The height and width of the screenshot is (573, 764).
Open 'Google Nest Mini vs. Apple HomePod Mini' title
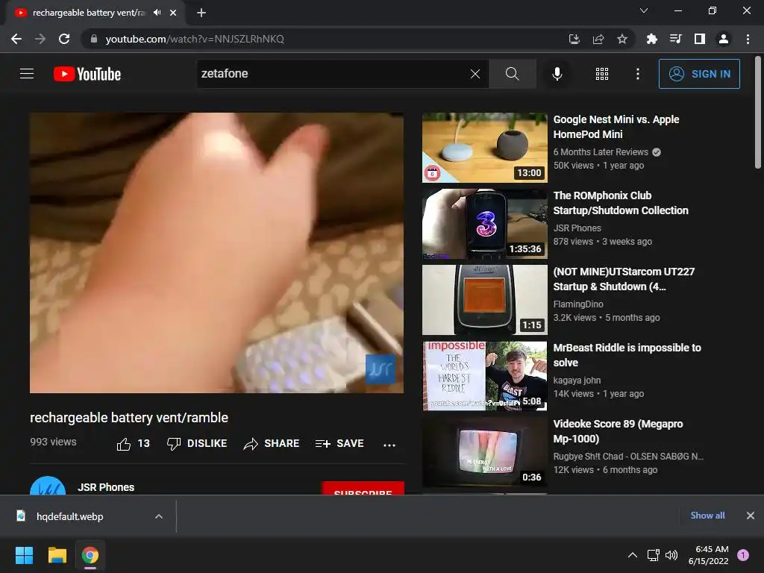616,127
